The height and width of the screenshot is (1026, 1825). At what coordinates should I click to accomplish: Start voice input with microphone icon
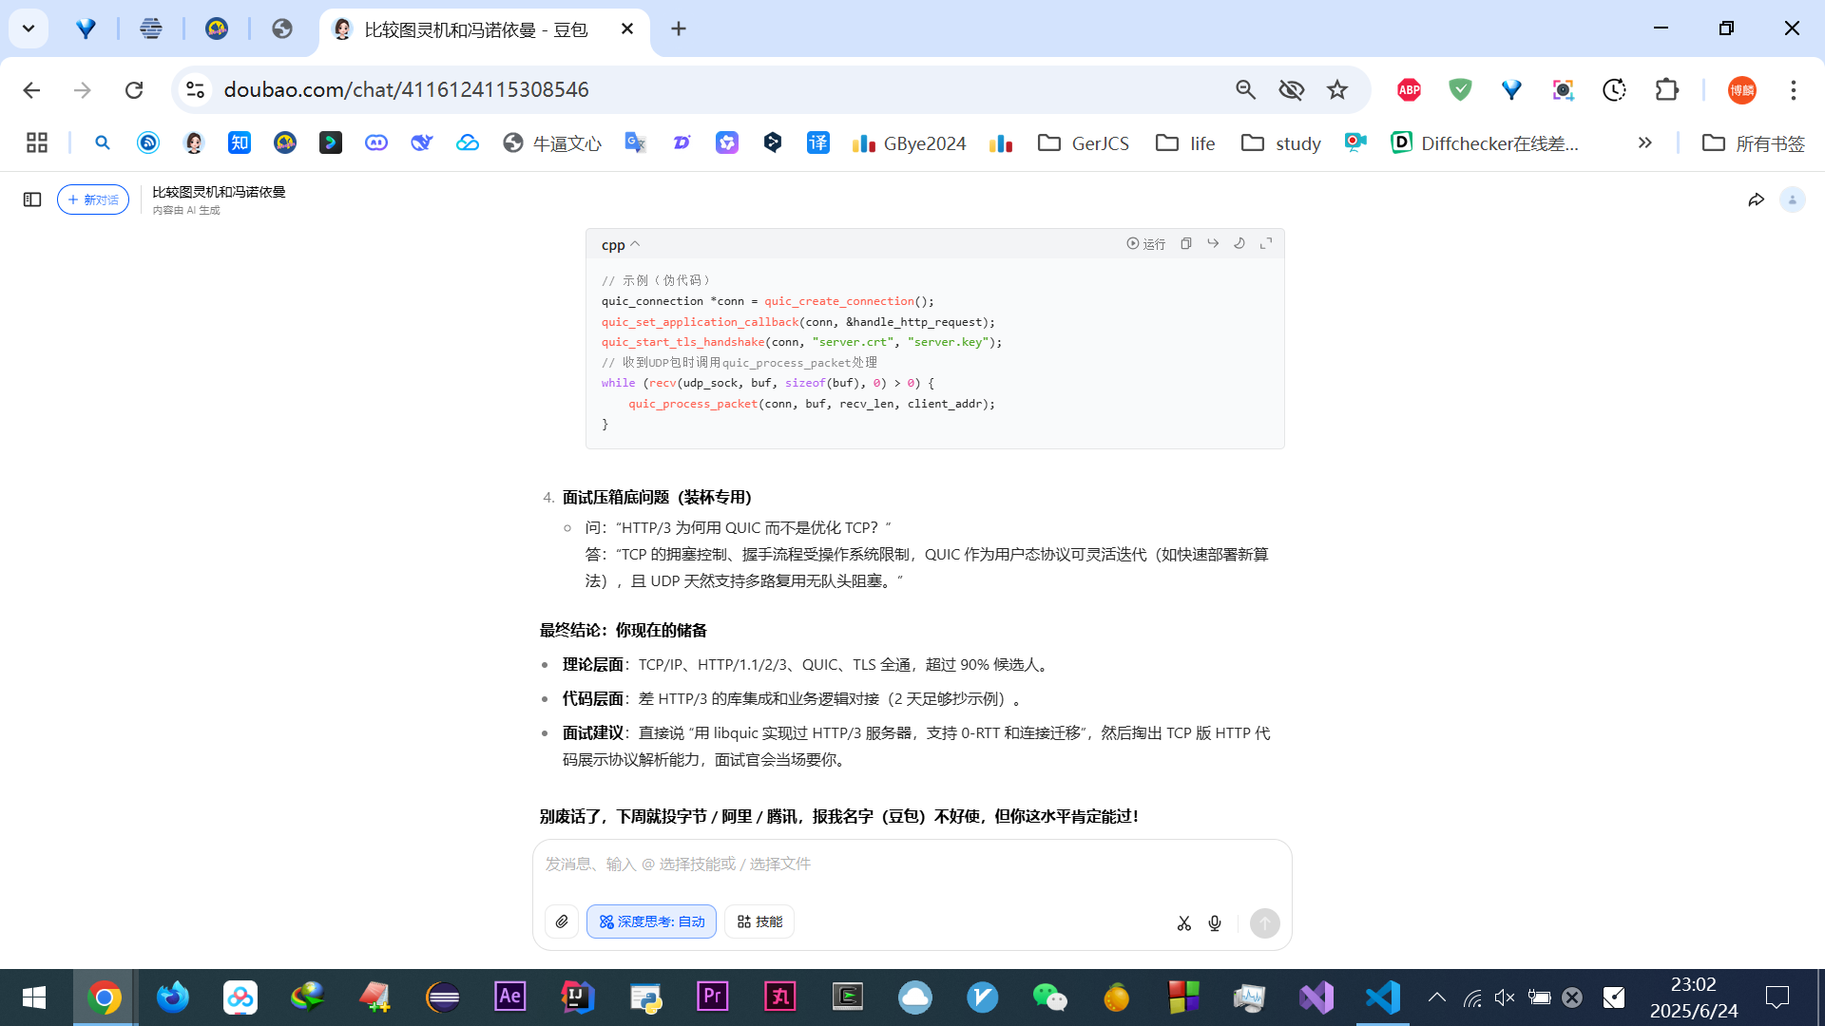pyautogui.click(x=1215, y=923)
